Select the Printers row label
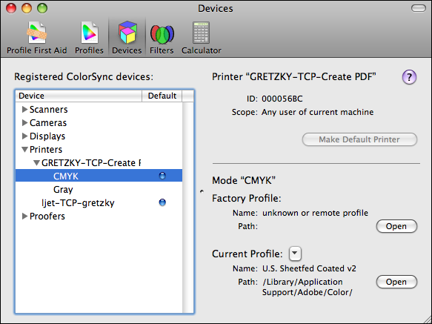This screenshot has height=324, width=432. (x=46, y=150)
